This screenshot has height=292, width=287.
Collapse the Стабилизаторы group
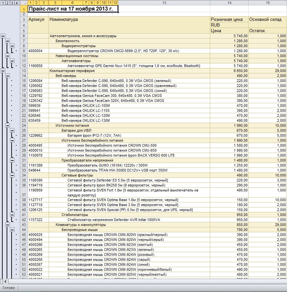[x=12, y=215]
